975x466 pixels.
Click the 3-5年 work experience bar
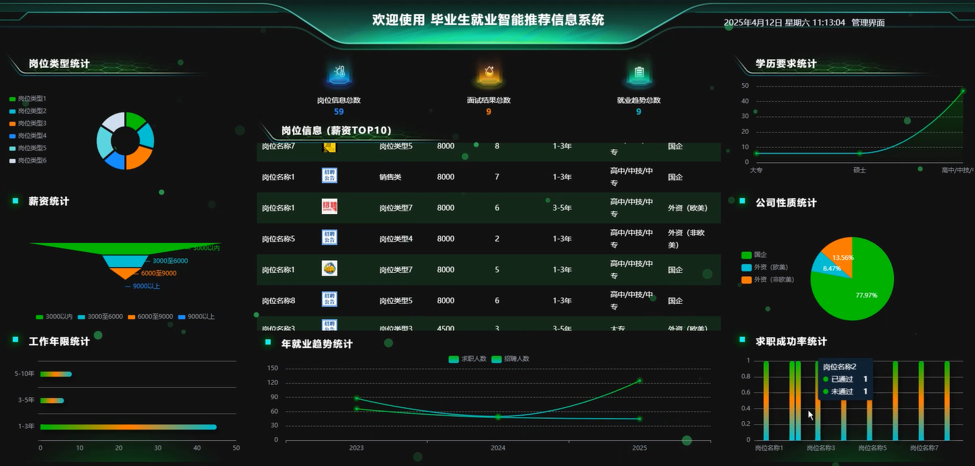(52, 400)
